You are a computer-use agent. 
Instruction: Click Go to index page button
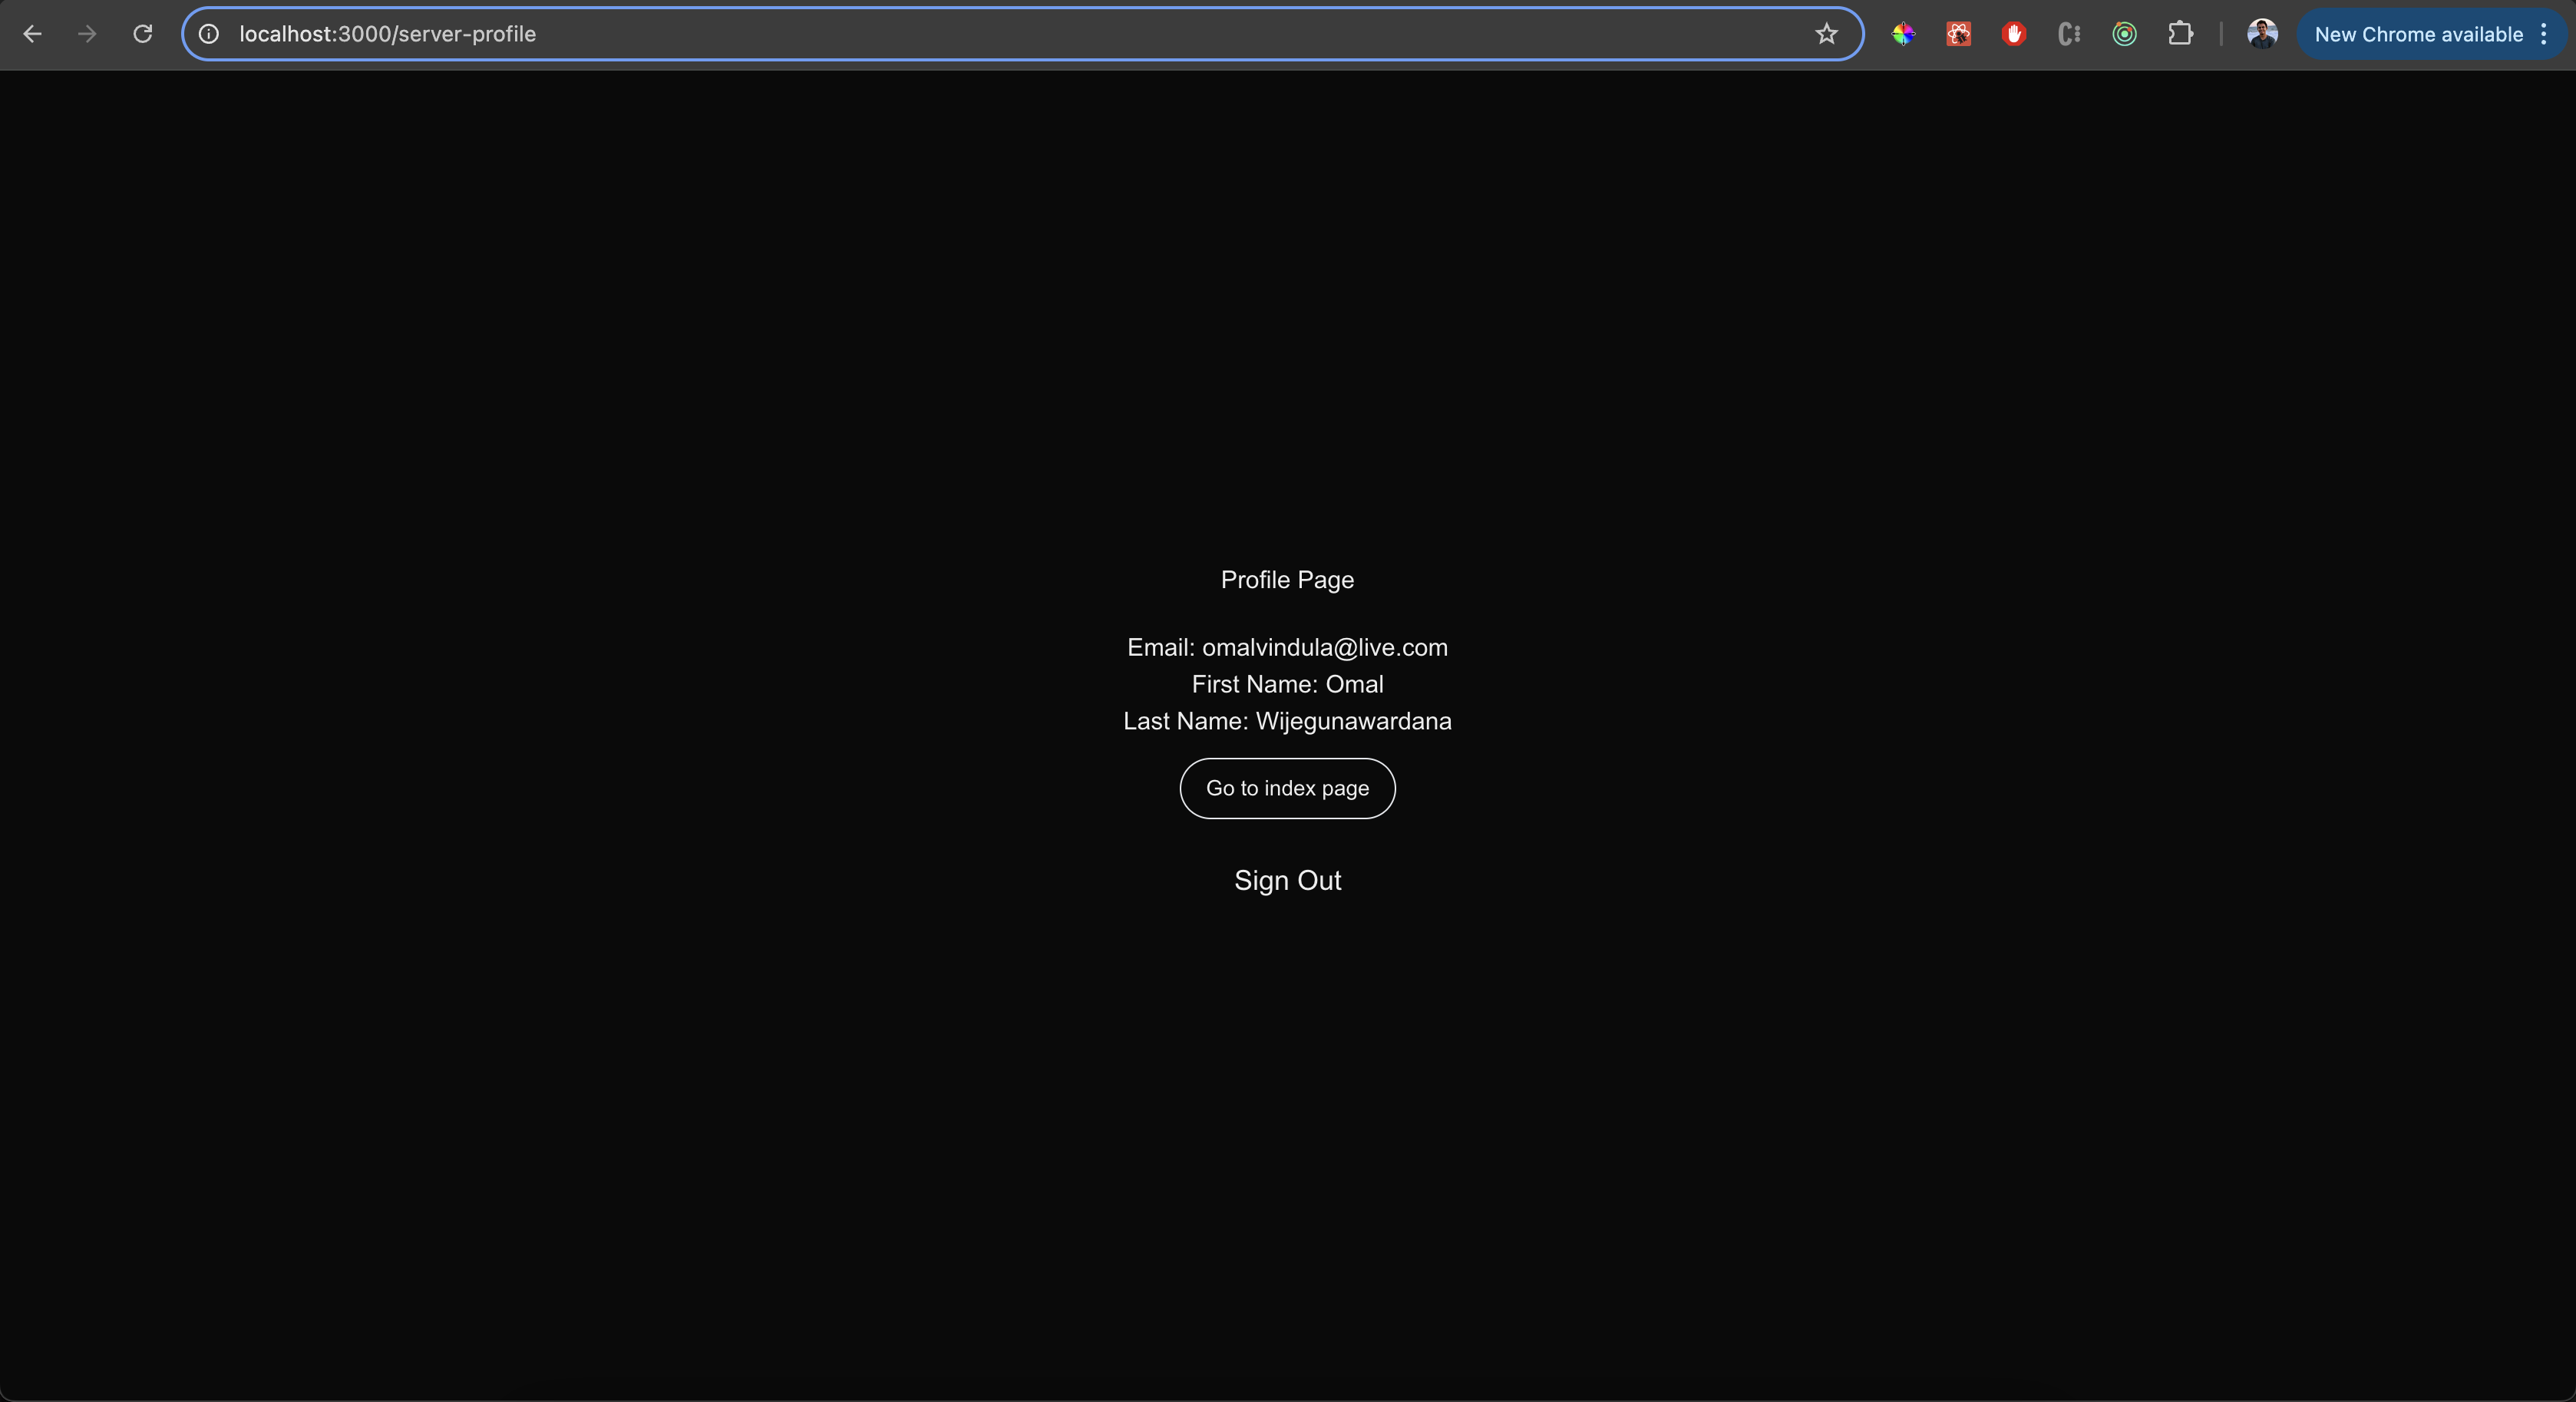pos(1287,788)
